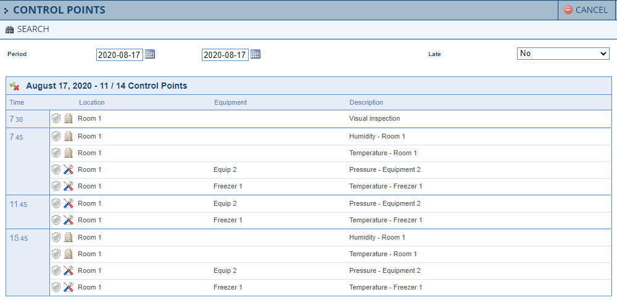Click the end date input field

[225, 55]
